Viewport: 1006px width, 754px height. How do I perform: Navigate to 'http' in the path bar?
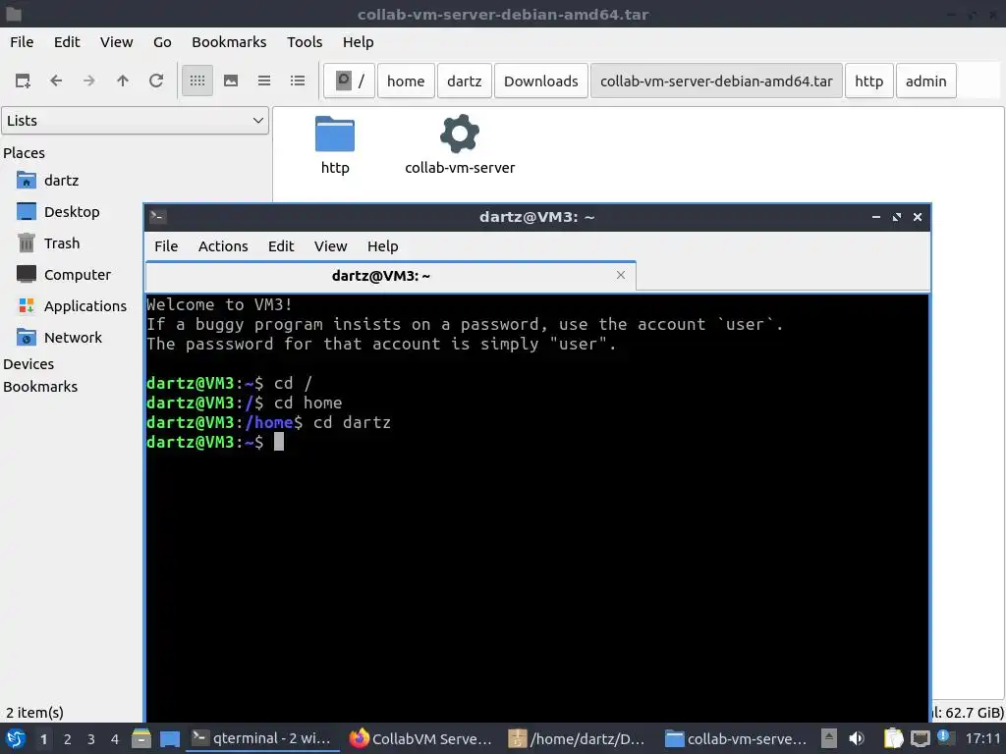coord(869,81)
